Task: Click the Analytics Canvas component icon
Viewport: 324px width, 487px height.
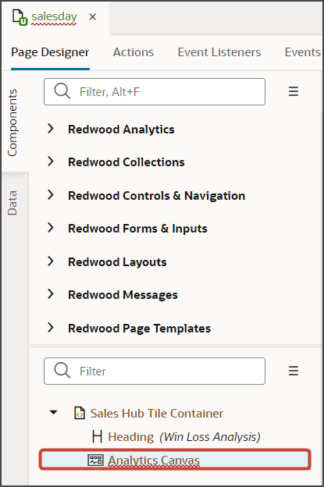Action: coord(95,460)
